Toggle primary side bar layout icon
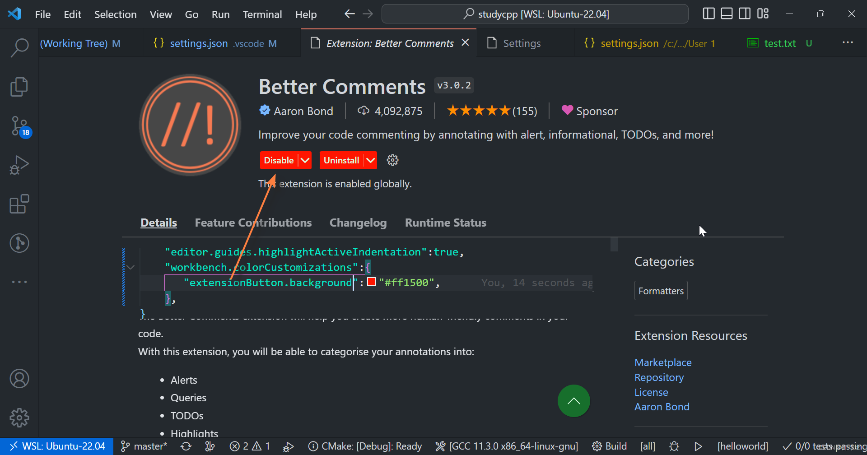 (x=709, y=14)
